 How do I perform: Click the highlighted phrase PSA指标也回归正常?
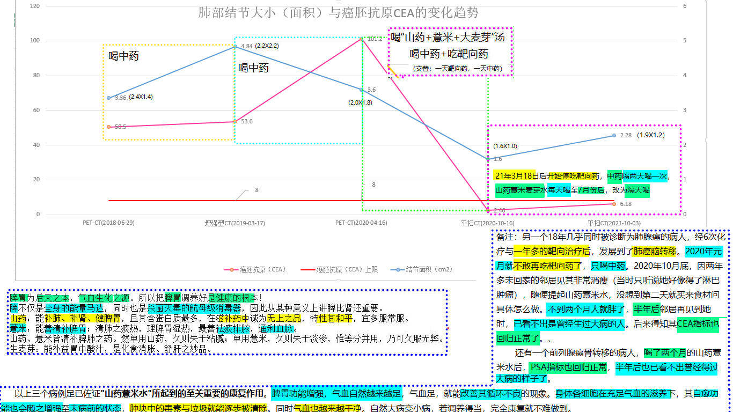[569, 367]
